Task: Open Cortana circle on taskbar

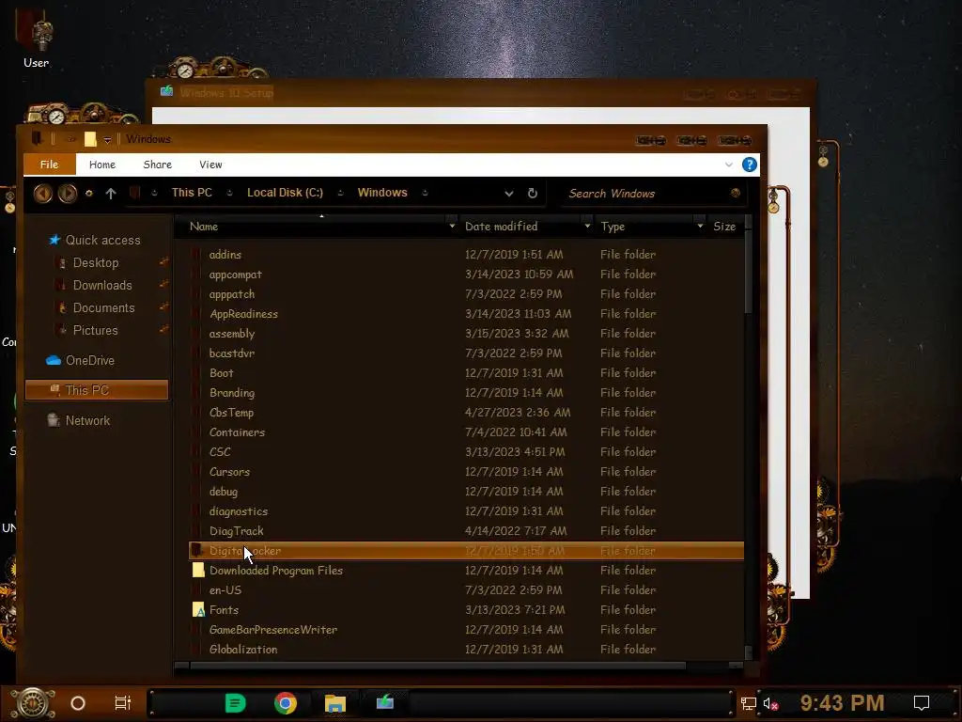Action: click(78, 703)
